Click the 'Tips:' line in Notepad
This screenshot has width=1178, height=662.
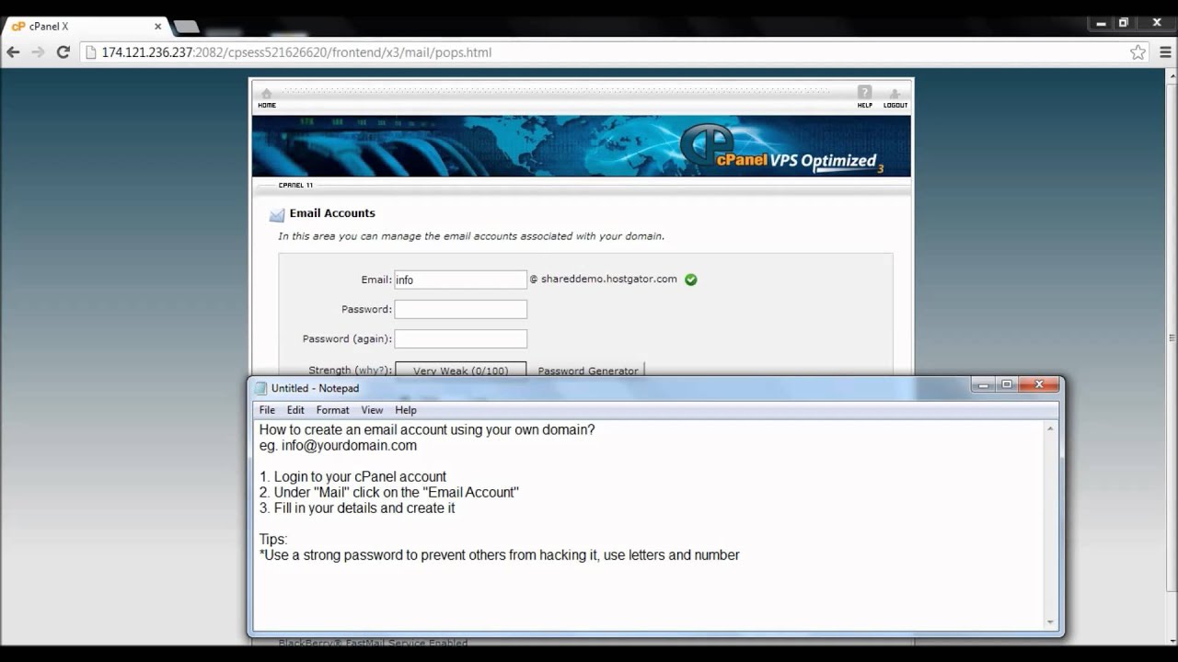pos(273,540)
